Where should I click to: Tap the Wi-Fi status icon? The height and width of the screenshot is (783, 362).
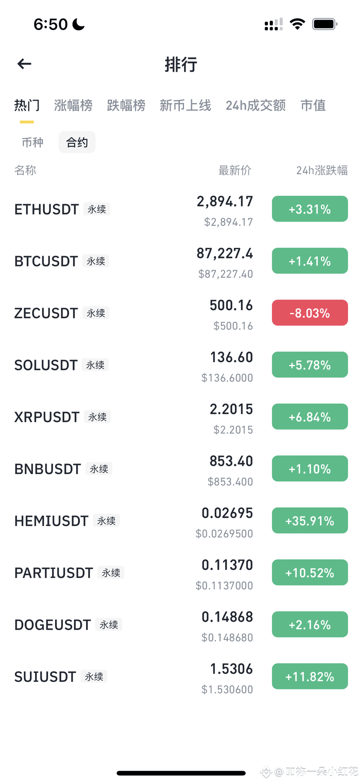pos(297,24)
